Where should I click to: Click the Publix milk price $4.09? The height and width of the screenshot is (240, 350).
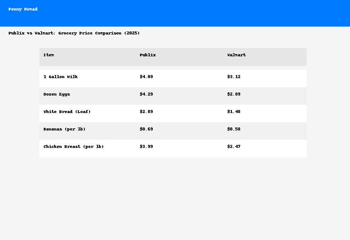pos(146,77)
